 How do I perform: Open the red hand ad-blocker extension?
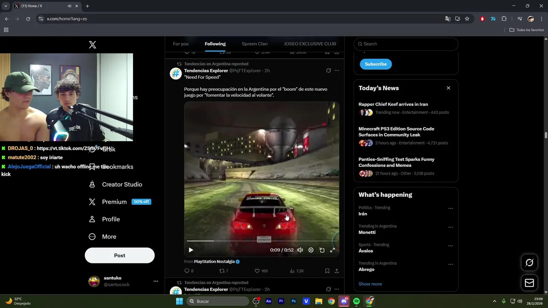tap(482, 19)
